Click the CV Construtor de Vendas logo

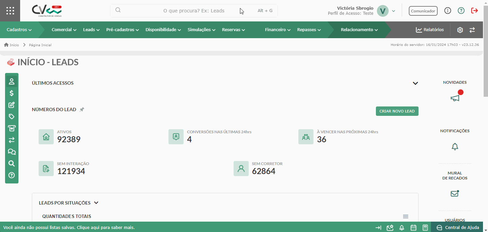pos(47,11)
